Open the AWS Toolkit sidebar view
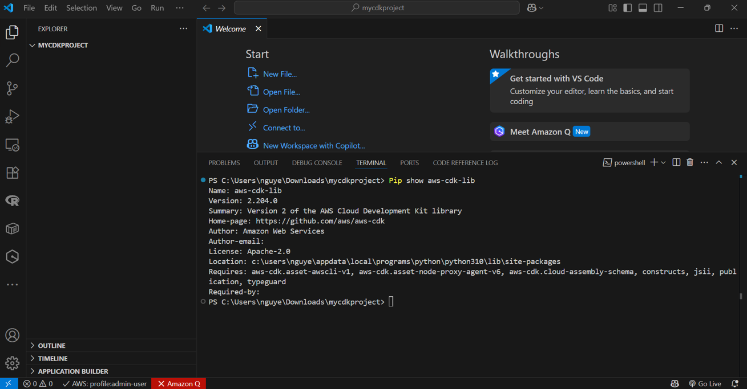Viewport: 747px width, 389px height. [x=13, y=256]
